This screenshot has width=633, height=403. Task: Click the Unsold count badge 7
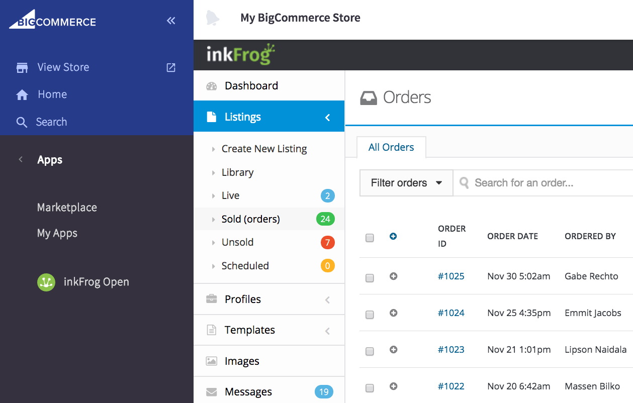click(x=327, y=243)
